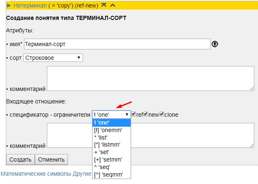
Task: Collapse the Нетерминал section triangle
Action: point(9,5)
